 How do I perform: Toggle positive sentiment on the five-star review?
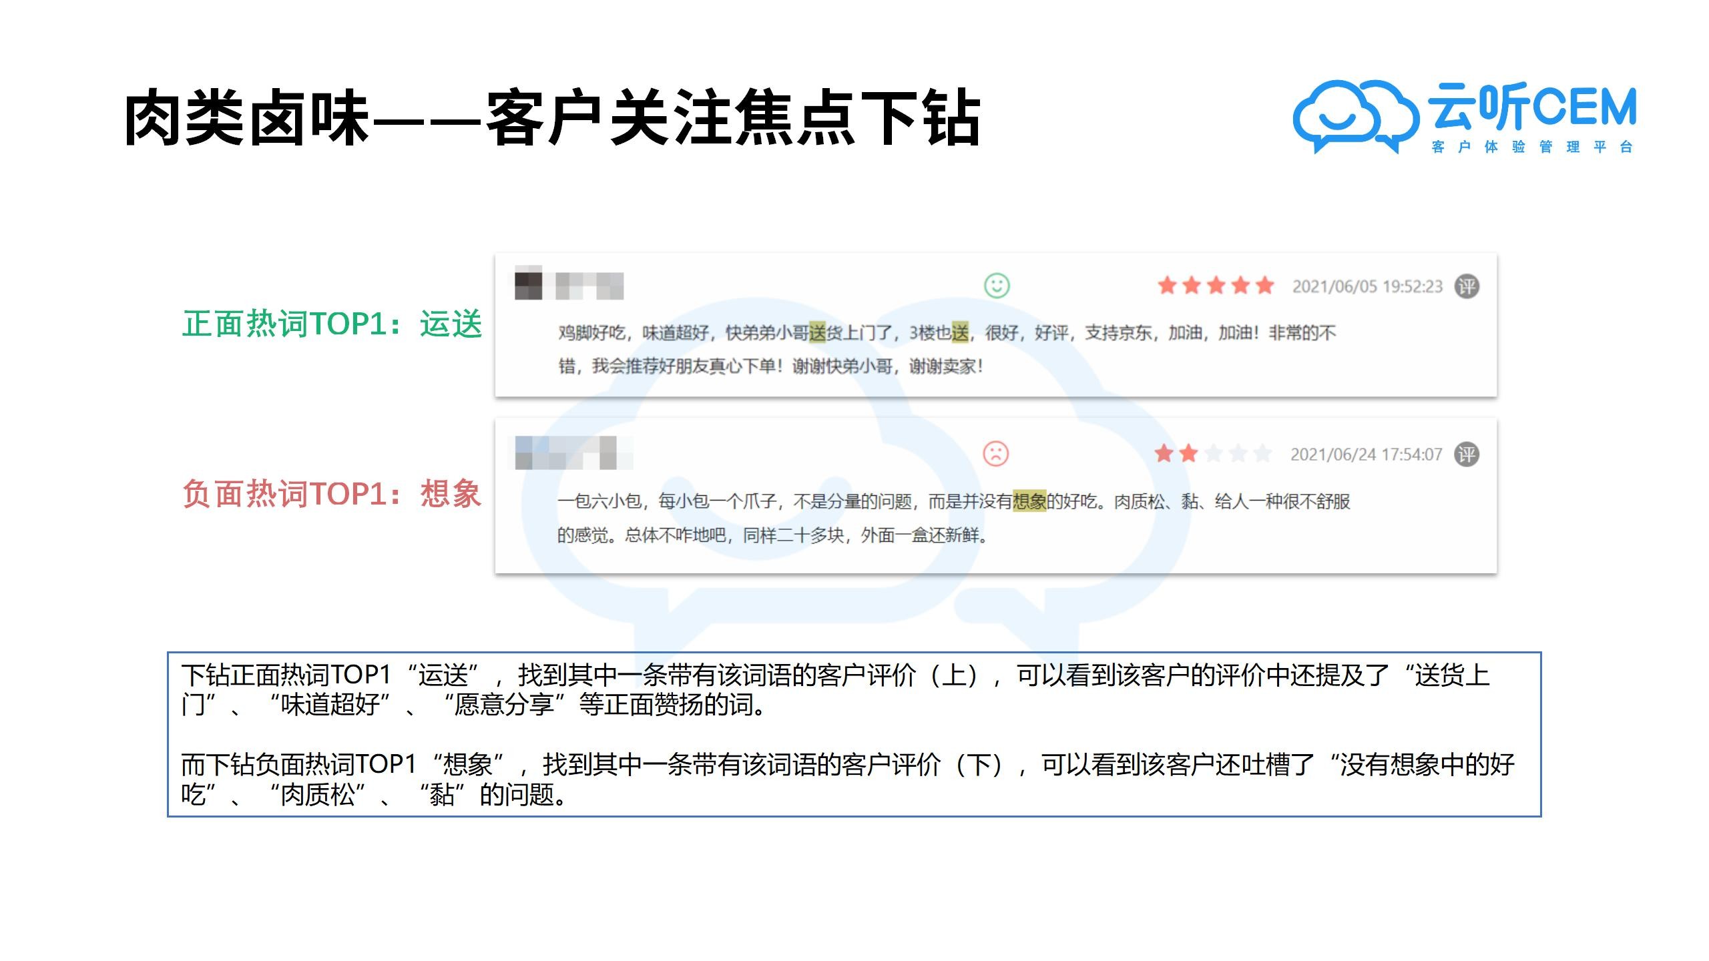tap(996, 285)
